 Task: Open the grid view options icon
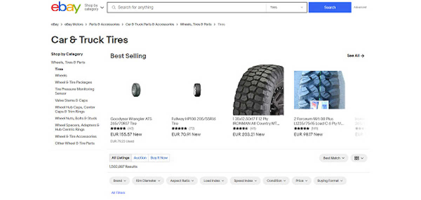[359, 158]
